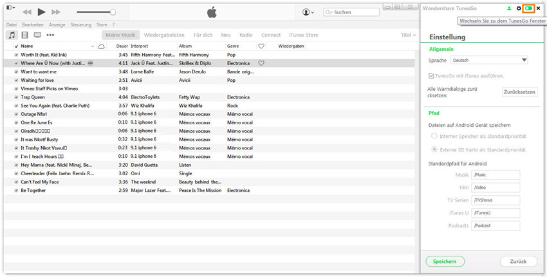Image resolution: width=547 pixels, height=277 pixels.
Task: Select Interner Speicher als Standardpriorität
Action: 434,136
